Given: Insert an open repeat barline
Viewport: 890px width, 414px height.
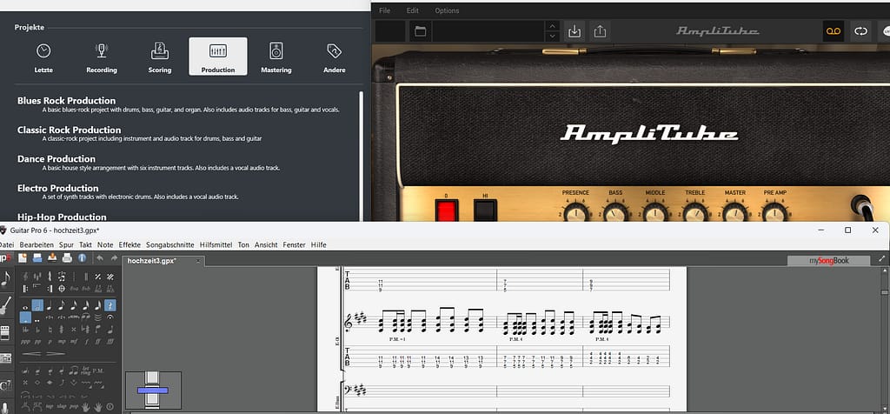Looking at the screenshot, I should (25, 289).
